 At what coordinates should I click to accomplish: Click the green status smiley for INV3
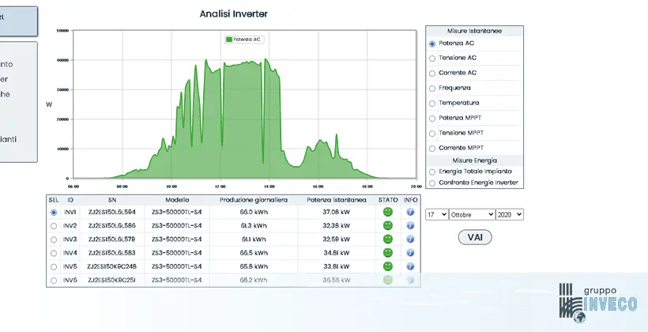click(388, 239)
